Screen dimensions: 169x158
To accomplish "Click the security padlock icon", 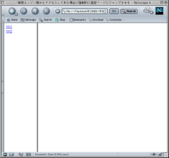I will click(161, 154).
